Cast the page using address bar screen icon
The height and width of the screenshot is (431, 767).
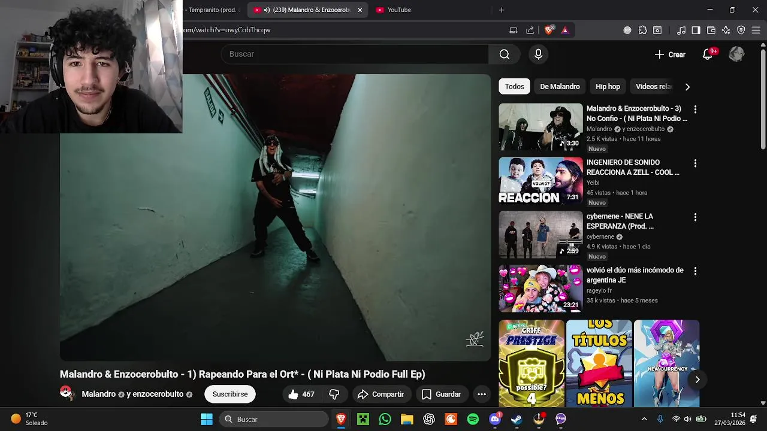[x=514, y=30]
